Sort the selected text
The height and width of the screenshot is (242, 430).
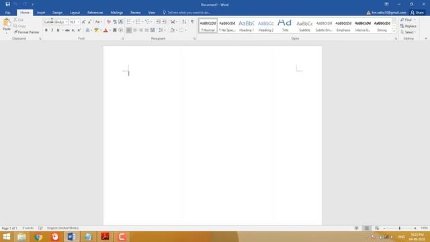tap(184, 22)
